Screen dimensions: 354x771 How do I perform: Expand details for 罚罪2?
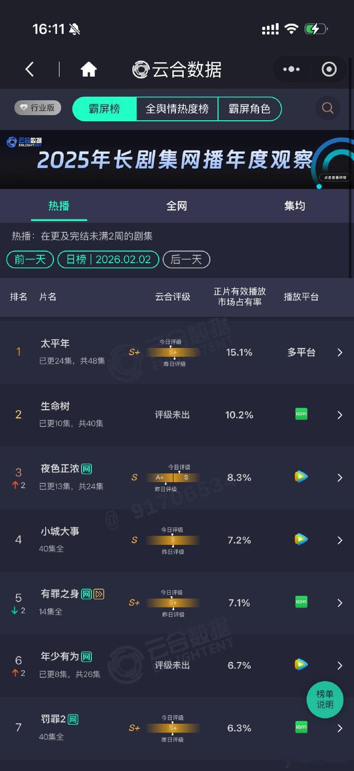(x=339, y=728)
